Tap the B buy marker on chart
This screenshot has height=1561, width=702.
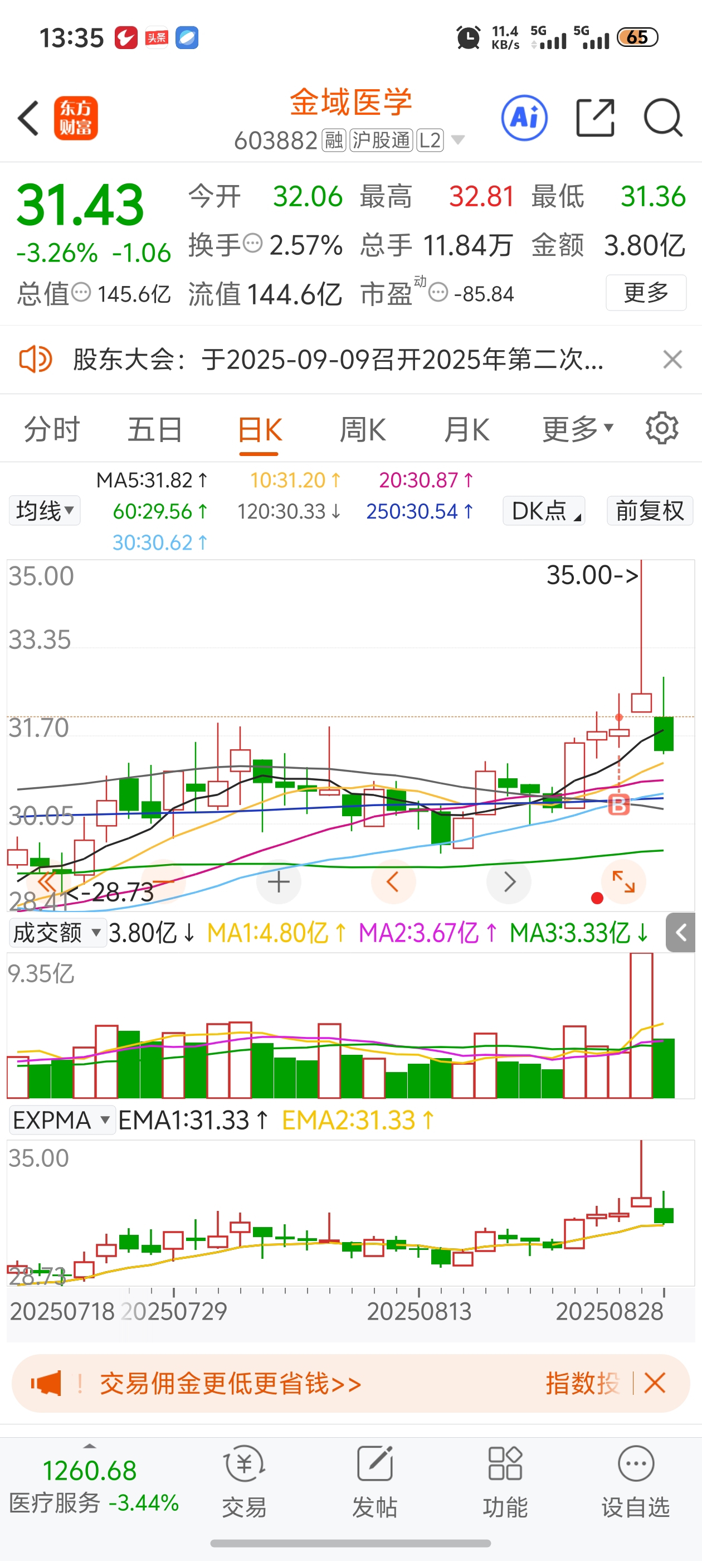[618, 806]
